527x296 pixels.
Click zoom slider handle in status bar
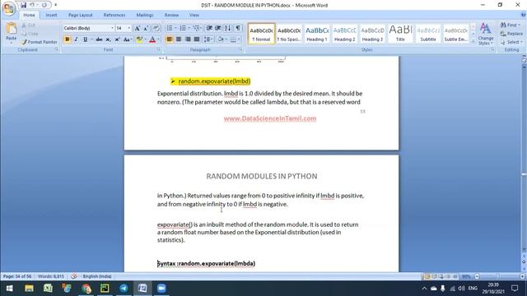tap(497, 276)
